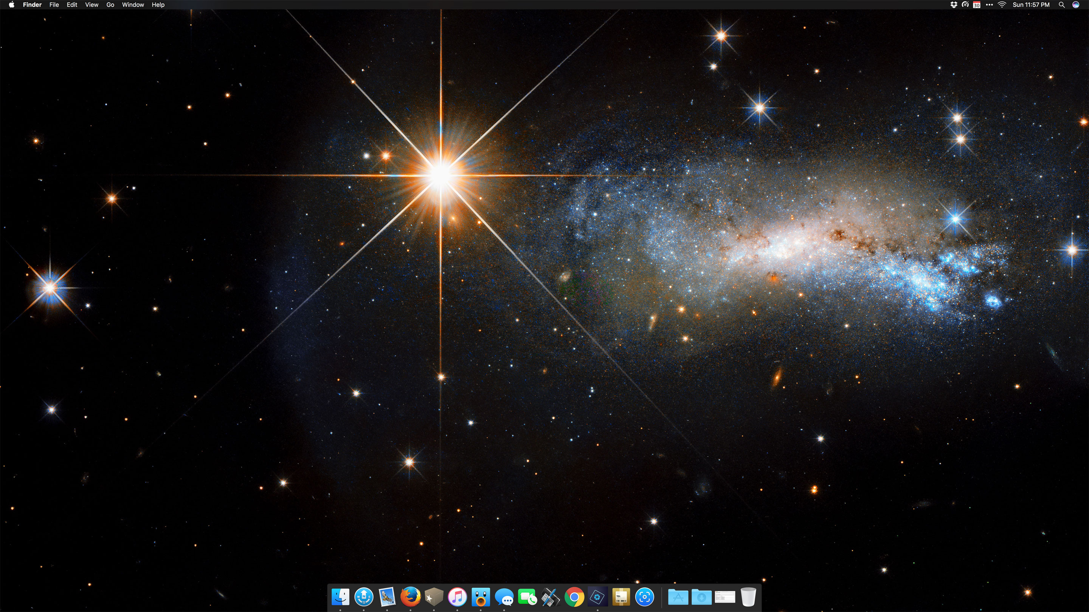Image resolution: width=1089 pixels, height=612 pixels.
Task: Open the Trash in the dock
Action: click(x=748, y=597)
